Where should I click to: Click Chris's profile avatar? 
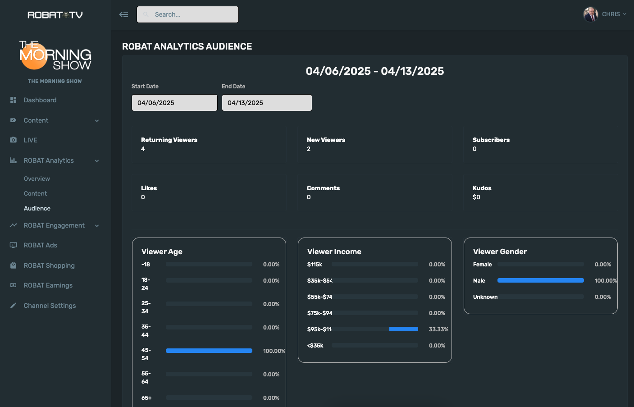click(x=590, y=14)
